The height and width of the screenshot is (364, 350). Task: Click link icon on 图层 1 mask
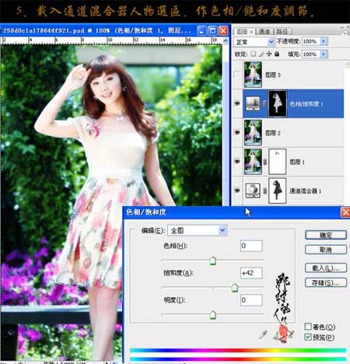pyautogui.click(x=264, y=162)
